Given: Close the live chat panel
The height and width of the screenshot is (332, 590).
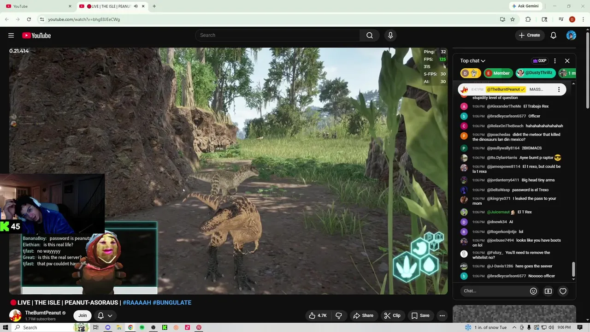Looking at the screenshot, I should pyautogui.click(x=567, y=61).
